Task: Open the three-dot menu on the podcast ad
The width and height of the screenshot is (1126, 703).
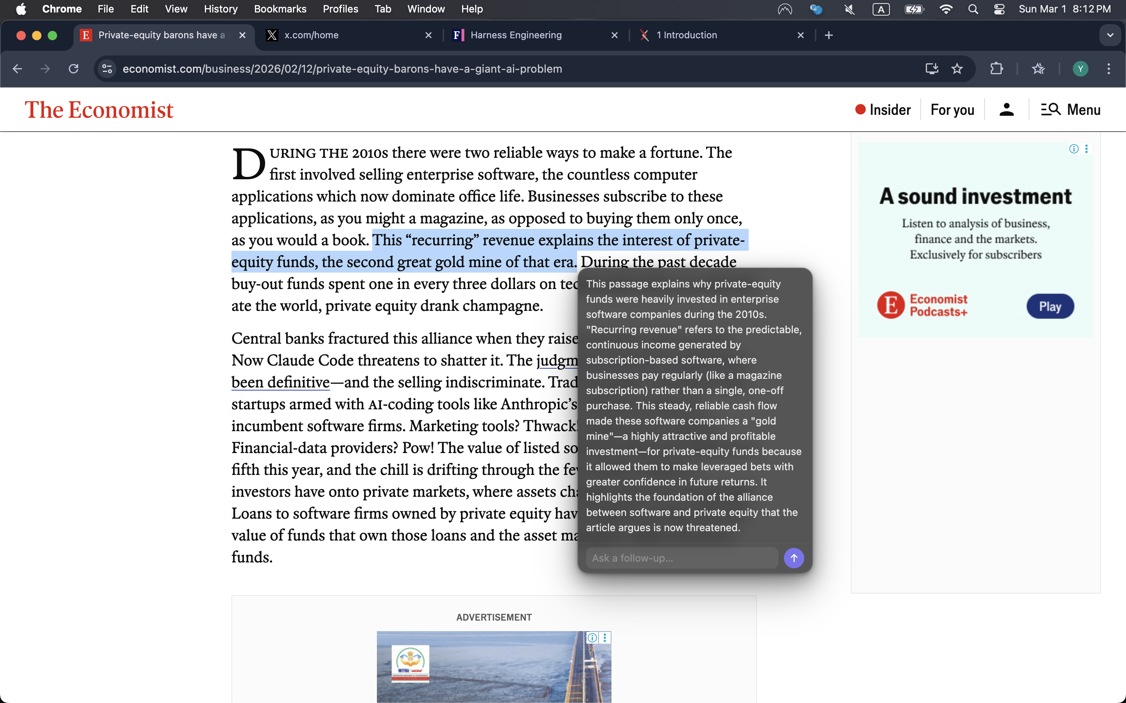Action: (x=1087, y=148)
